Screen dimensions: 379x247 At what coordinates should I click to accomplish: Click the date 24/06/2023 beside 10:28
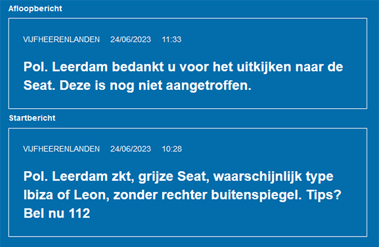coord(131,149)
